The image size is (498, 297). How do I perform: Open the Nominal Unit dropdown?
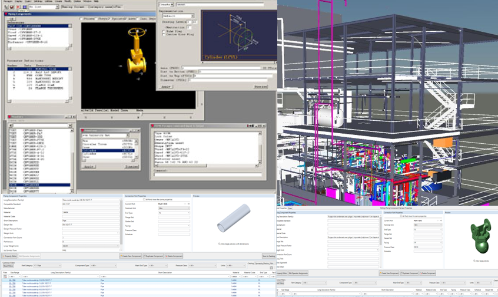(173, 208)
